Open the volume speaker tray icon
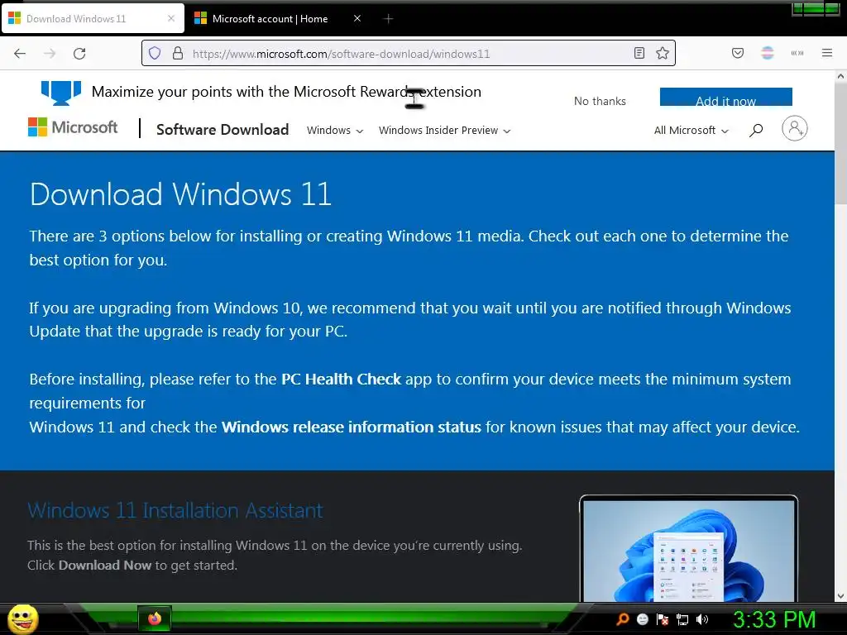The width and height of the screenshot is (847, 635). tap(702, 618)
